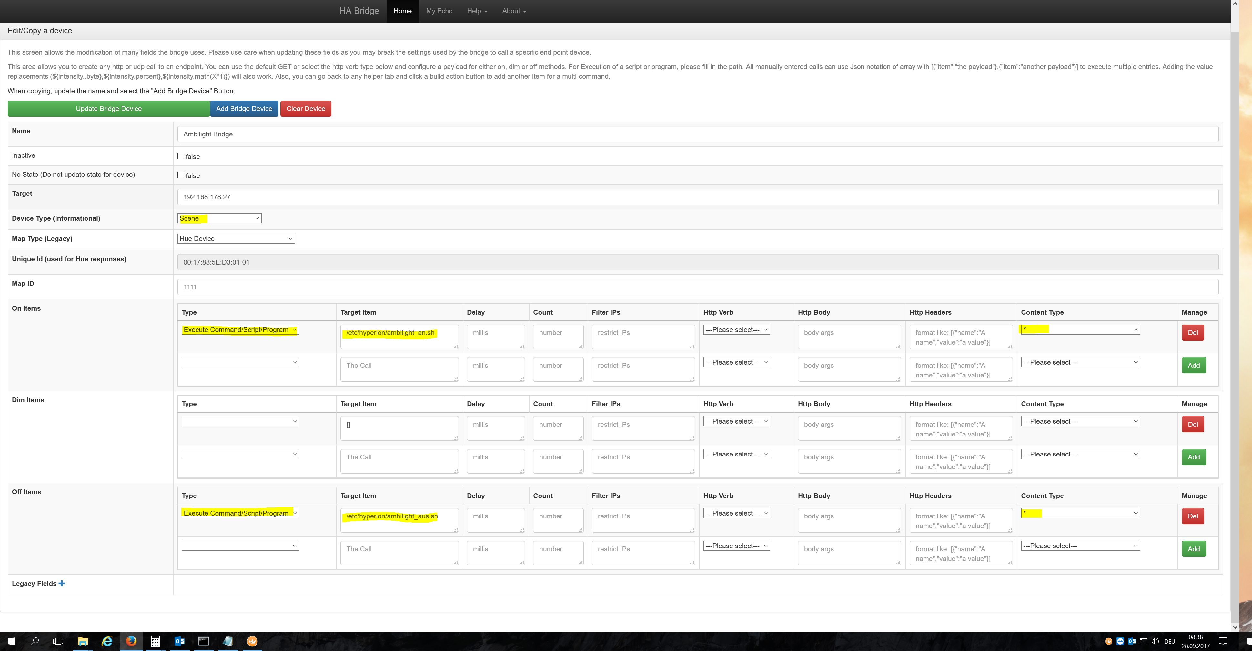Image resolution: width=1252 pixels, height=651 pixels.
Task: Open Device Type dropdown showing Scene
Action: [219, 219]
